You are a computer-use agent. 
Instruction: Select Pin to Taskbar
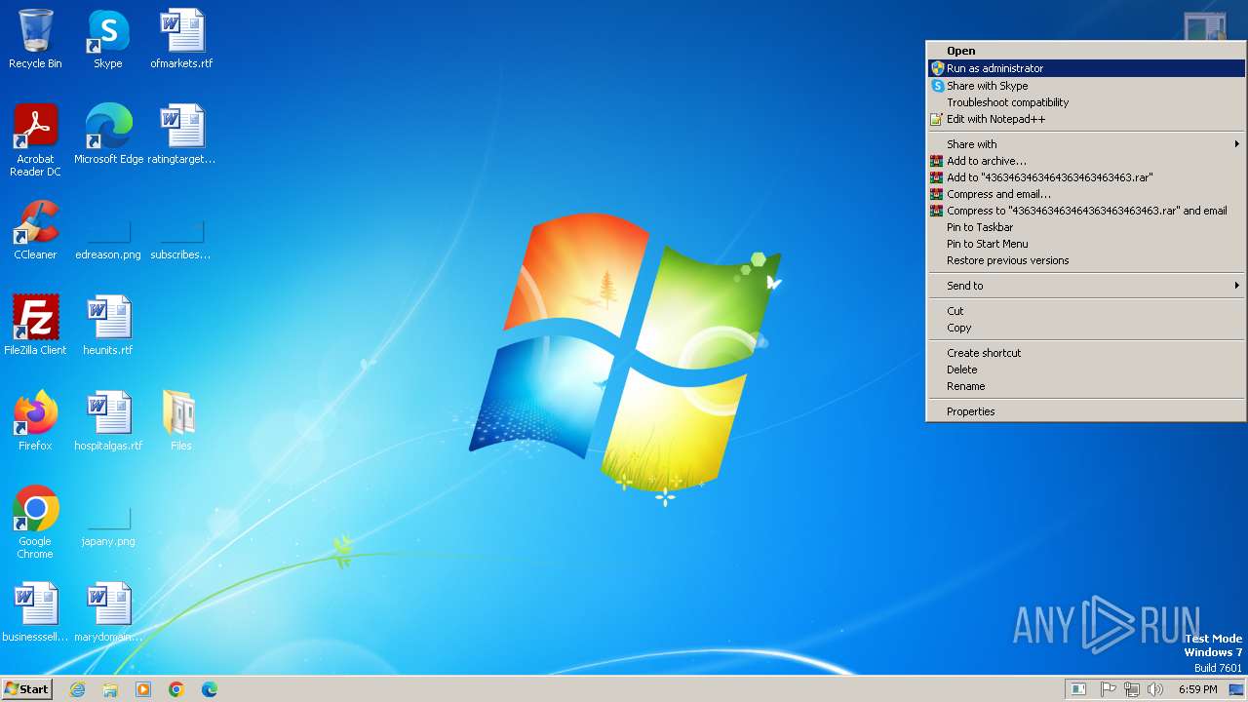1086,227
